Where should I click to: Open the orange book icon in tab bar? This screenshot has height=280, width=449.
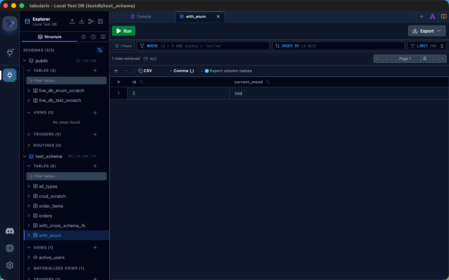coord(443,16)
